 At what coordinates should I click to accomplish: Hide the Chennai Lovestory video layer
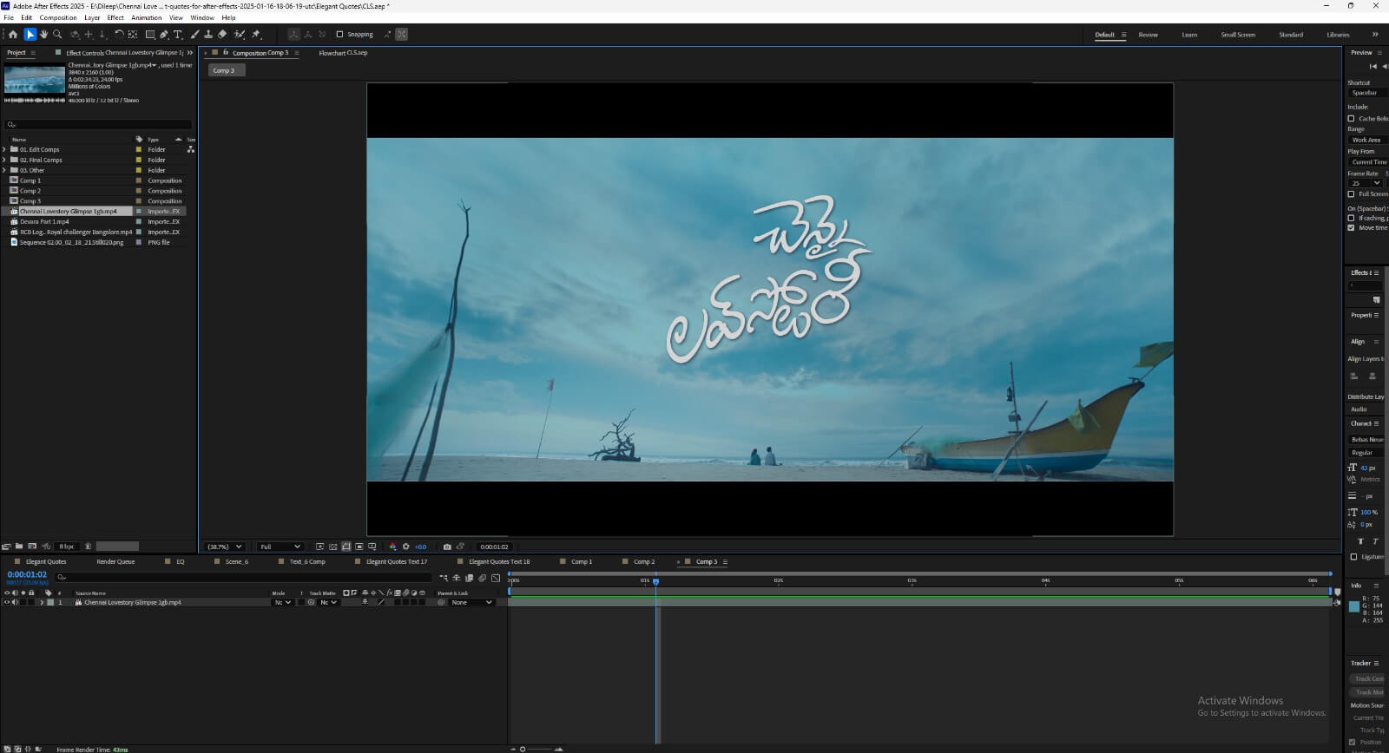[x=7, y=602]
